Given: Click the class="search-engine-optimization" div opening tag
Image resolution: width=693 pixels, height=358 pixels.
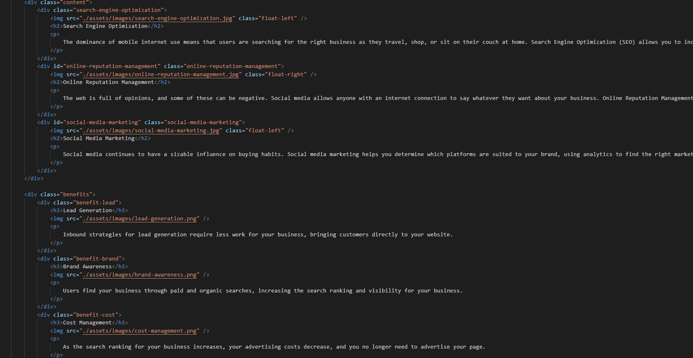Looking at the screenshot, I should coord(102,10).
